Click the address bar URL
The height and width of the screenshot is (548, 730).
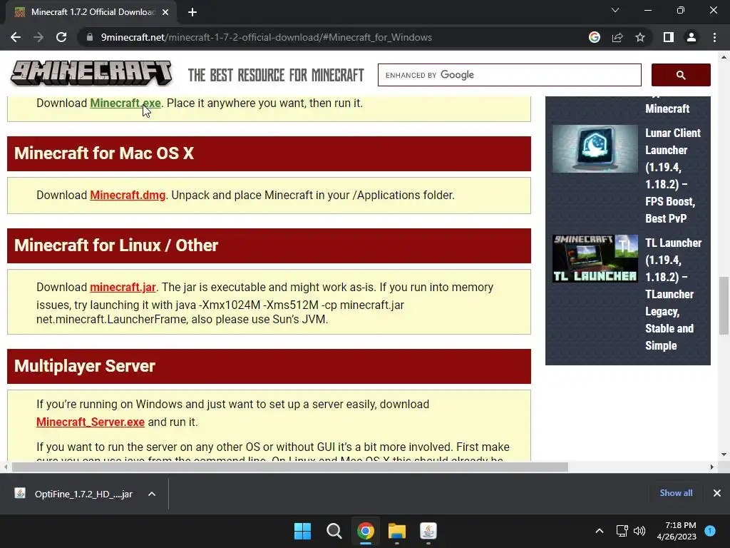point(267,37)
